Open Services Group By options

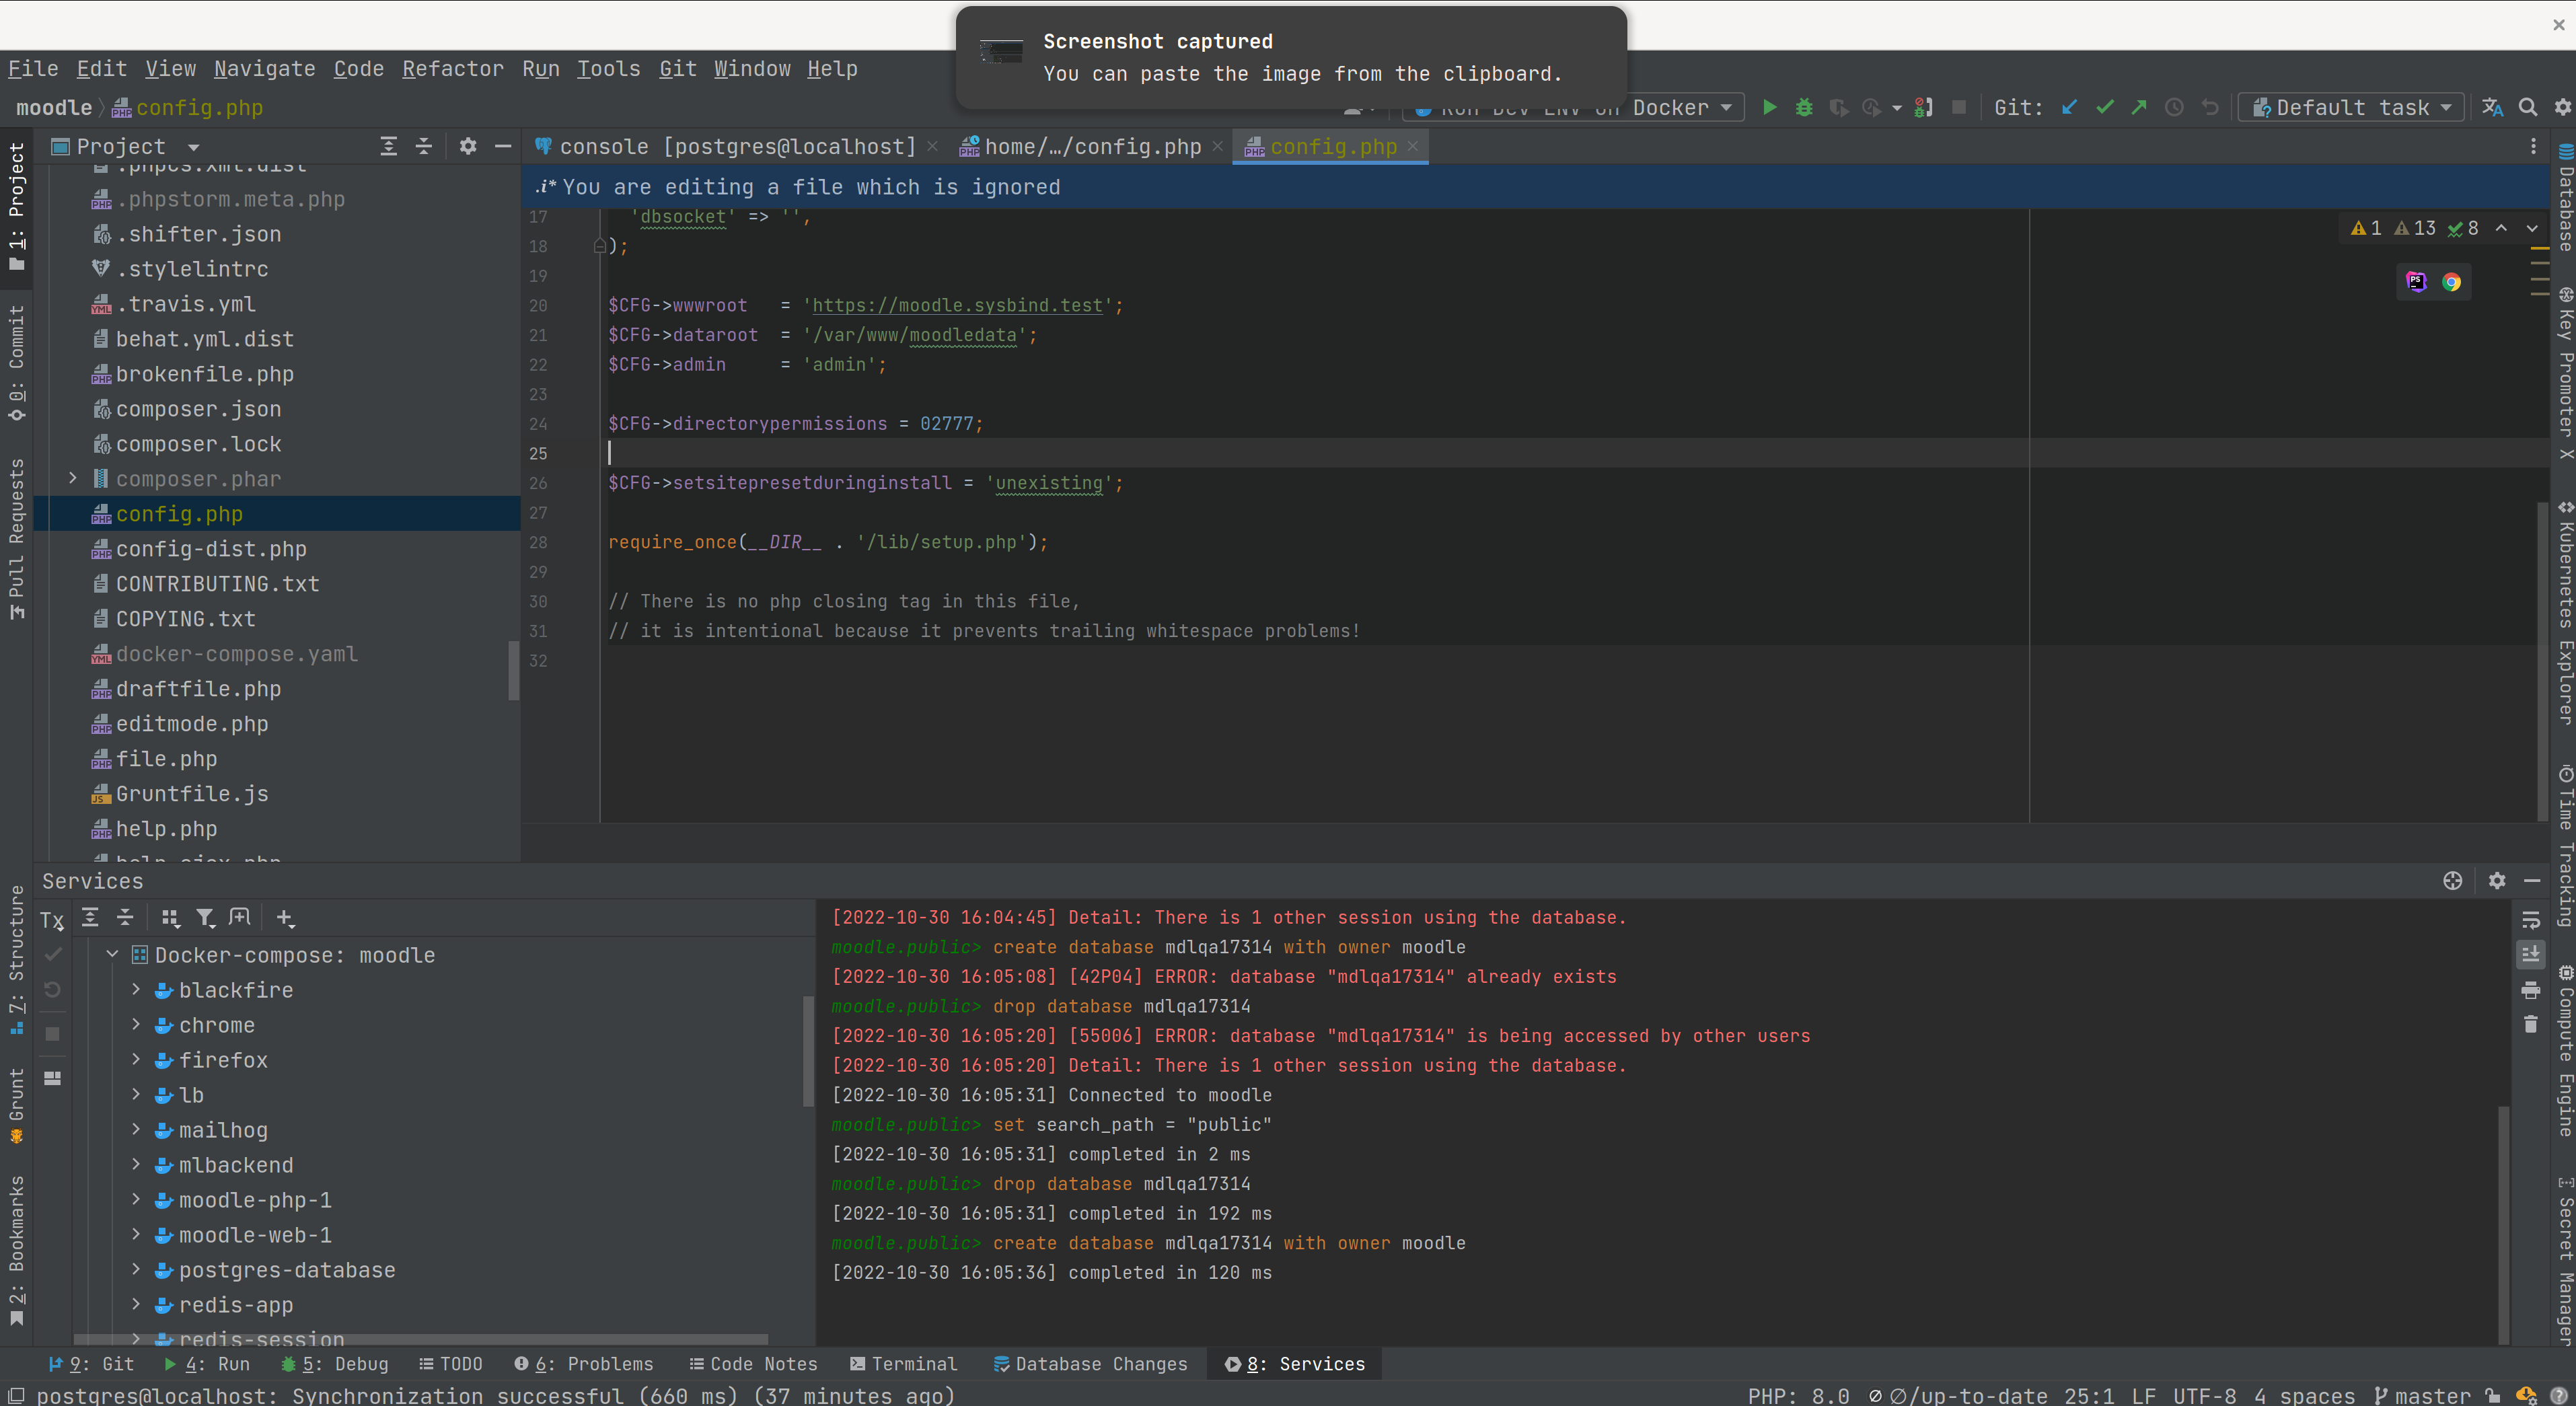170,917
